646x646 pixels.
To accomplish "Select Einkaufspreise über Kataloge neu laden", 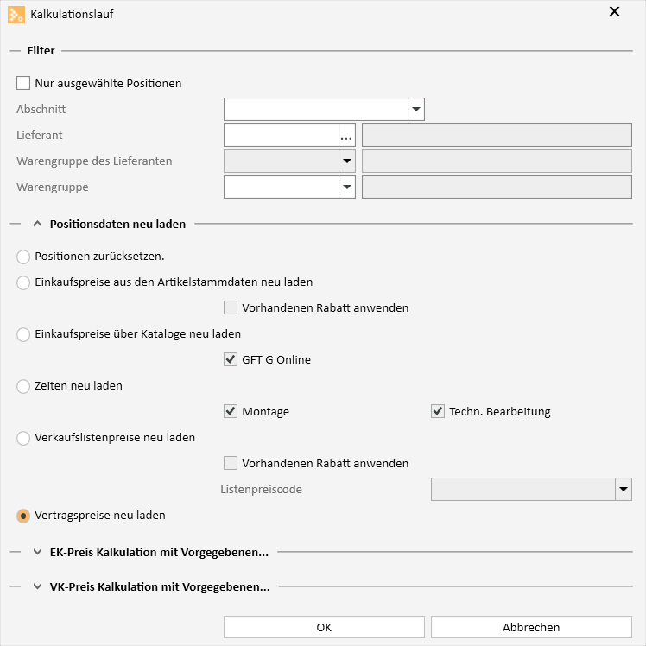I will (23, 334).
